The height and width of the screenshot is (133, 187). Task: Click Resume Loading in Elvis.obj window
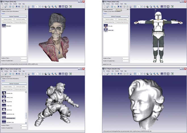point(8,19)
